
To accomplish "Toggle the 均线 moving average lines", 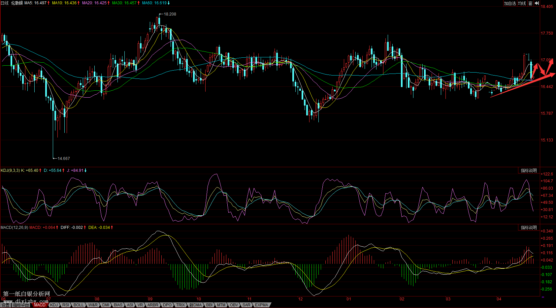I will click(522, 3).
